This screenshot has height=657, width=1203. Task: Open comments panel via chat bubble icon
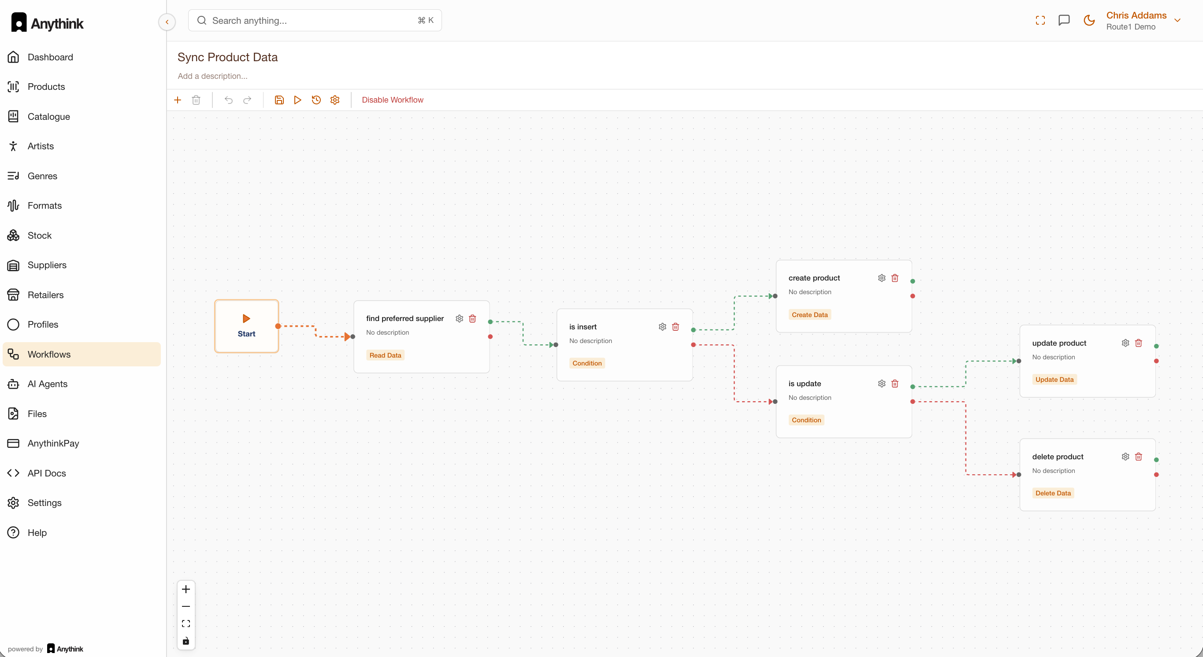[1064, 21]
